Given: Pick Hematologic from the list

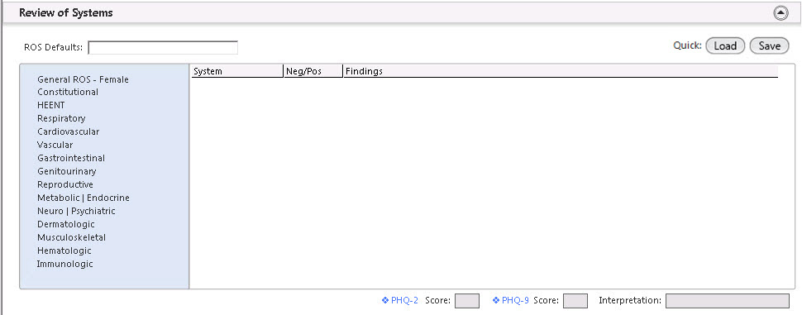Looking at the screenshot, I should click(x=64, y=251).
